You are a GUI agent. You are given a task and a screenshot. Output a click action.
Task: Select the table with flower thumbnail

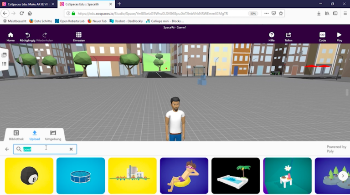tap(287, 175)
